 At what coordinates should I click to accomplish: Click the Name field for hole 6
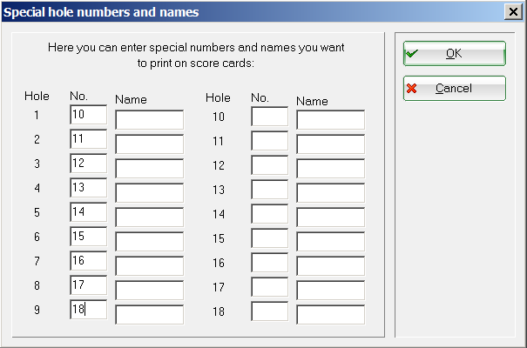tap(149, 242)
